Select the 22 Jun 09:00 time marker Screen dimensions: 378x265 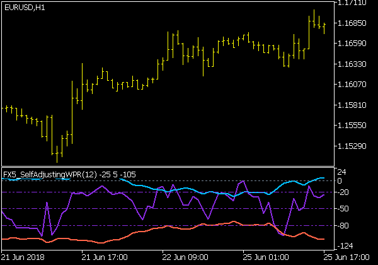click(x=186, y=257)
